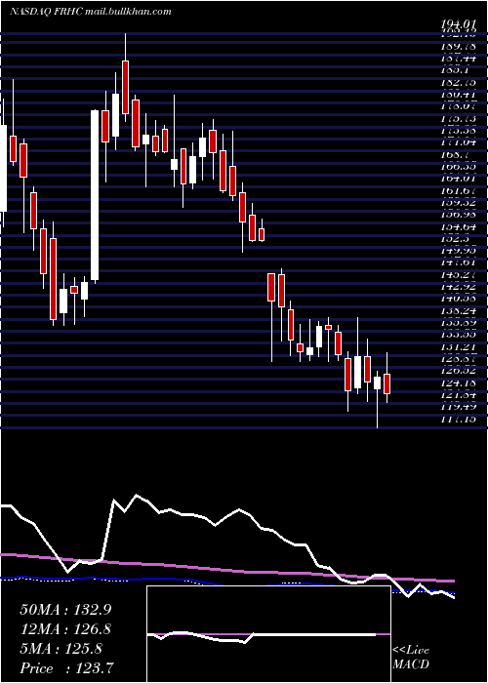Click the '<<Live MACD' label

click(411, 658)
